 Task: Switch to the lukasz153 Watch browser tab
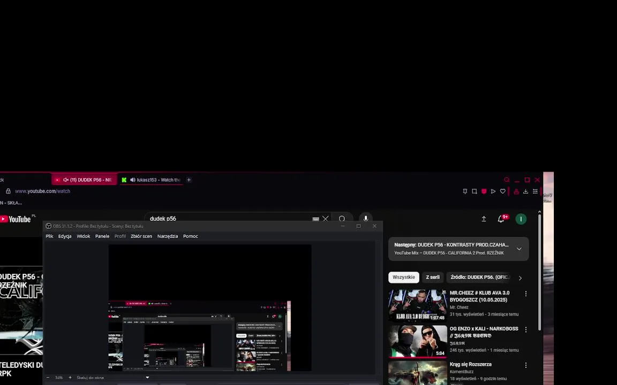coord(152,180)
